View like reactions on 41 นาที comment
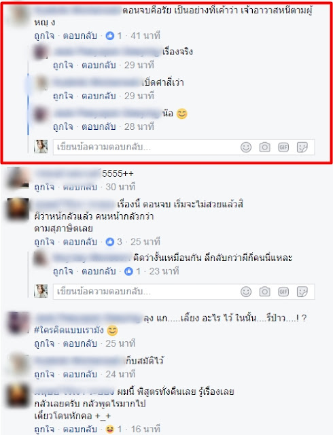Image resolution: width=333 pixels, height=435 pixels. point(113,36)
